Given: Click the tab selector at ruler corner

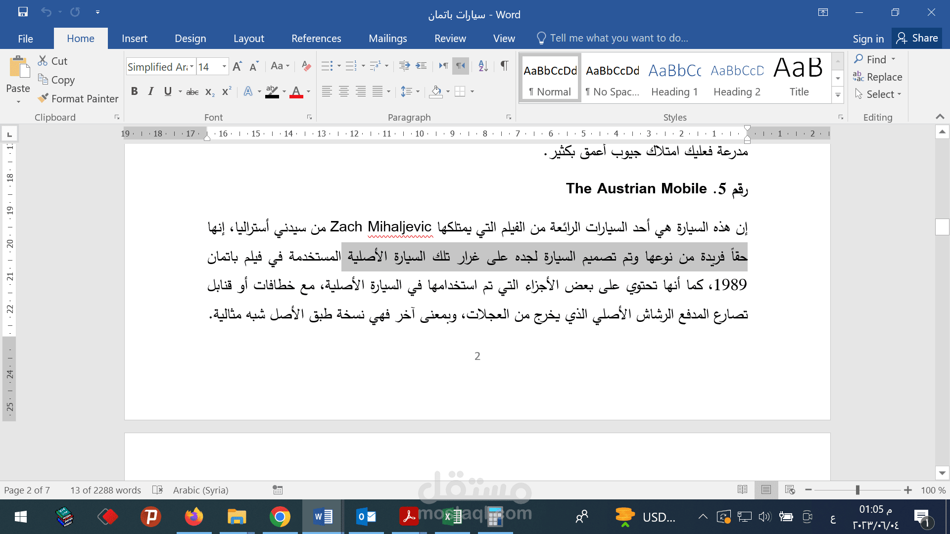Looking at the screenshot, I should 9,134.
